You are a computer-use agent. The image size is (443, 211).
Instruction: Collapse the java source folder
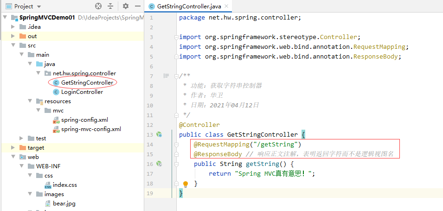point(30,64)
